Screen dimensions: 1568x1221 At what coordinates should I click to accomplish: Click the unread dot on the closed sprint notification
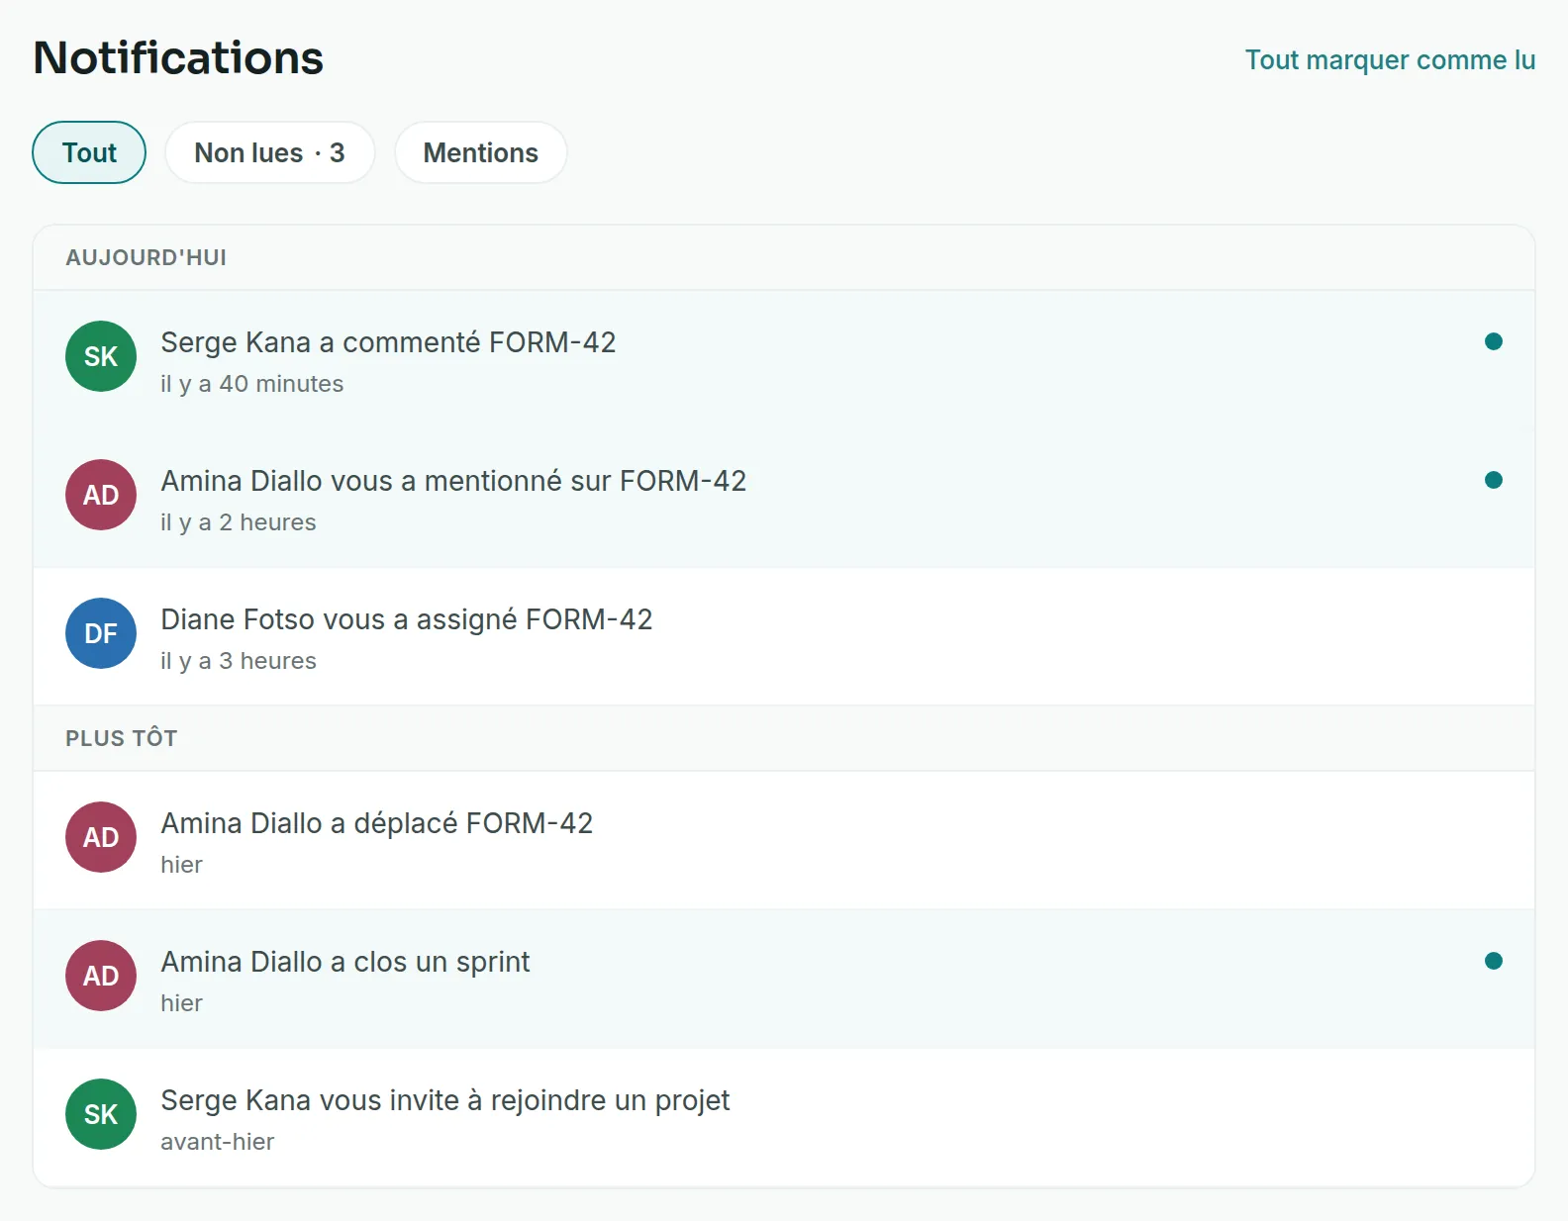pos(1494,961)
